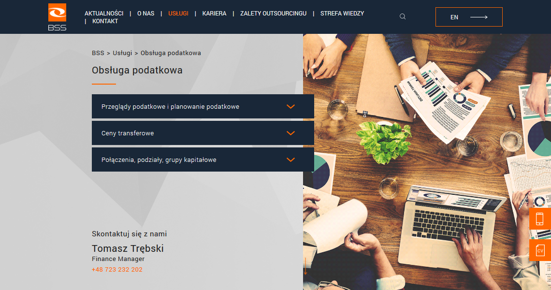Go to the Kontakt page
The width and height of the screenshot is (551, 290).
[105, 21]
